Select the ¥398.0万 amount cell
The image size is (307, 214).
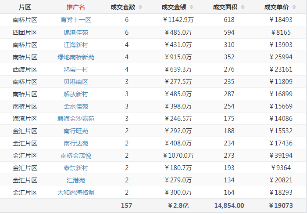pos(178,106)
